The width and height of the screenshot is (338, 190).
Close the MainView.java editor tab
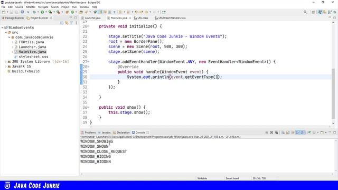(130, 18)
